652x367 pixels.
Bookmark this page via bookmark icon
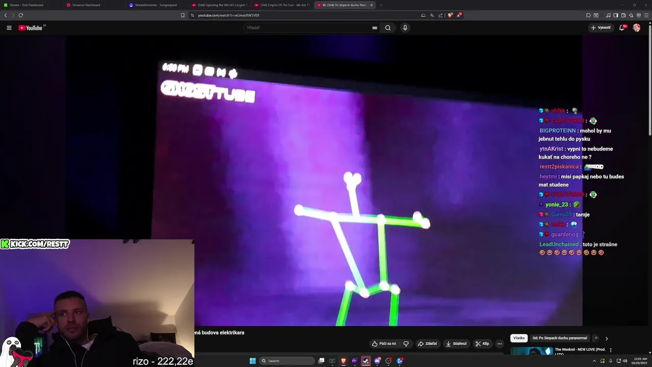(182, 15)
